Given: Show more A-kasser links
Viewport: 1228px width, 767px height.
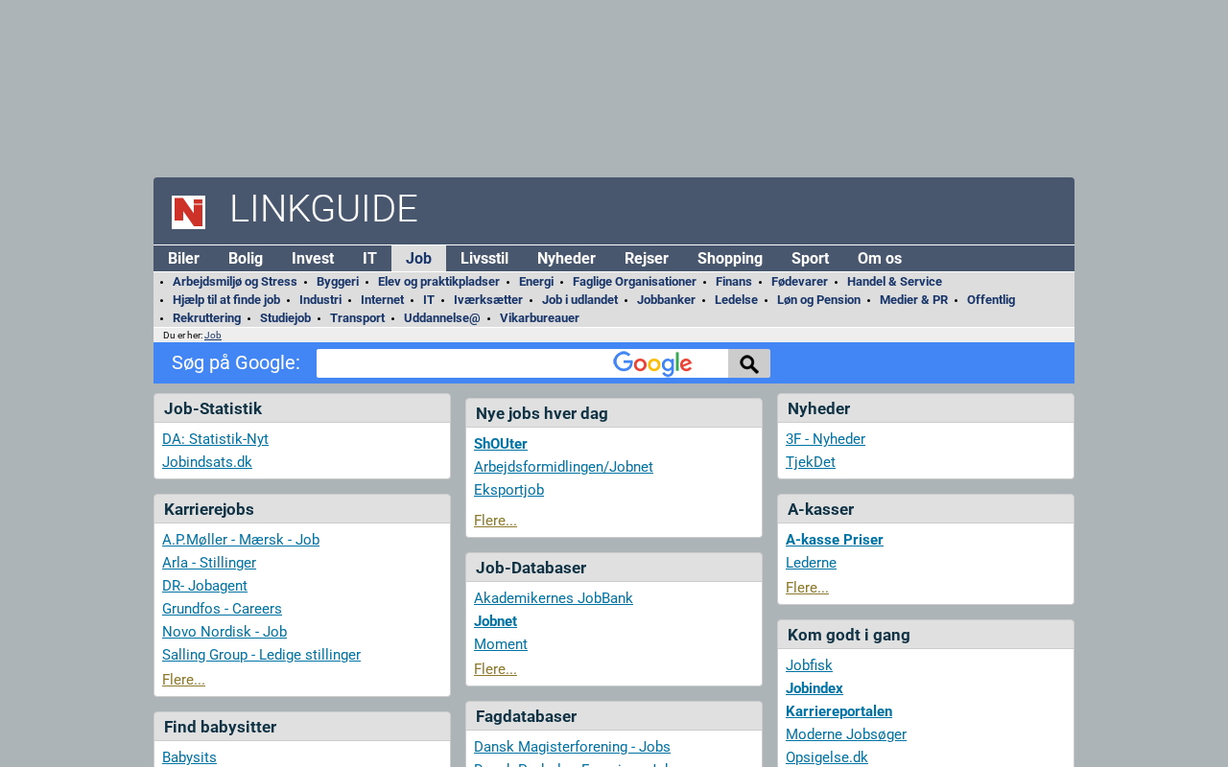Looking at the screenshot, I should 807,588.
